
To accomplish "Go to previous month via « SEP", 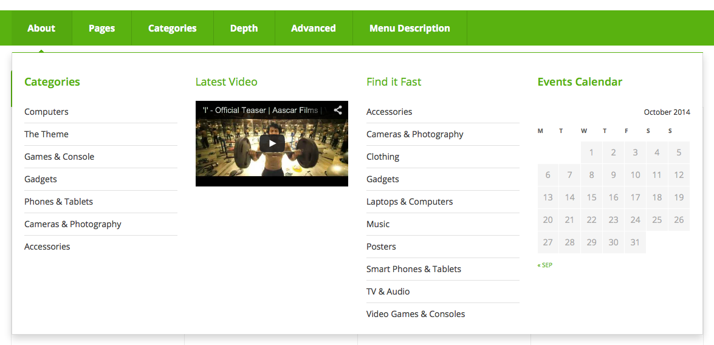I will pyautogui.click(x=545, y=265).
